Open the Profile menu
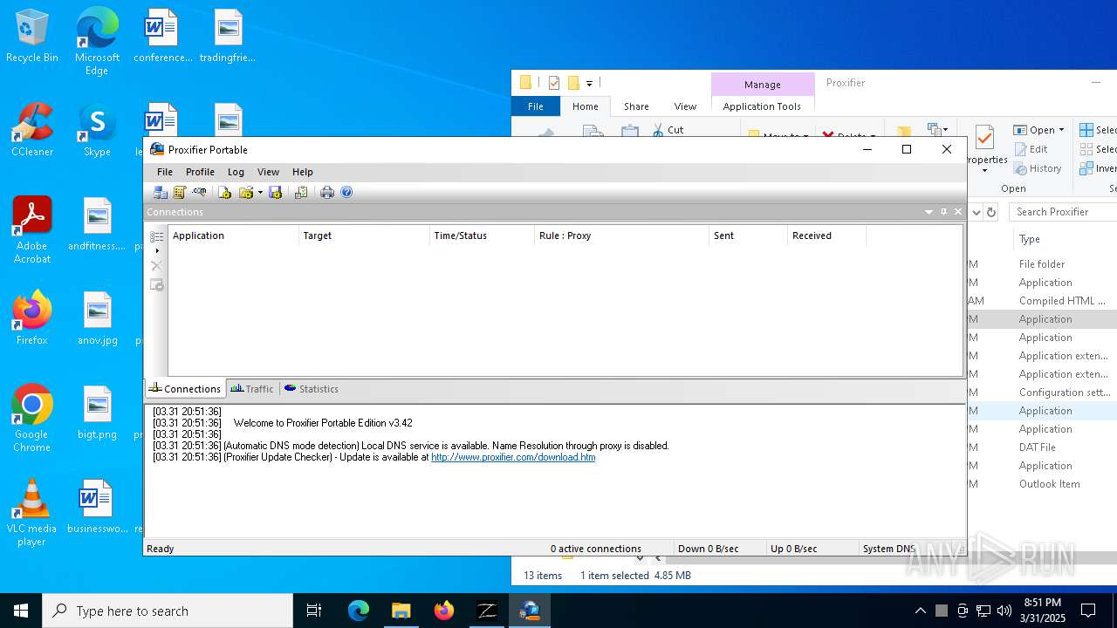The image size is (1117, 628). [200, 172]
